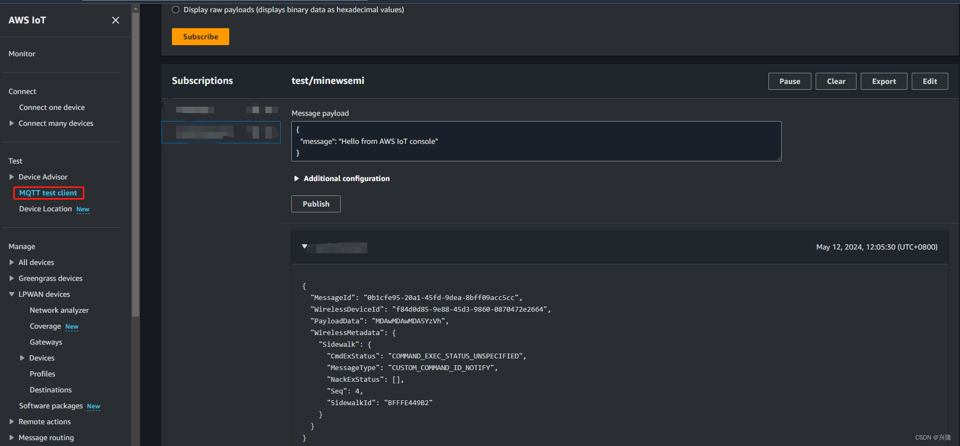Open the MQTT test client page
The width and height of the screenshot is (960, 446).
[x=48, y=193]
